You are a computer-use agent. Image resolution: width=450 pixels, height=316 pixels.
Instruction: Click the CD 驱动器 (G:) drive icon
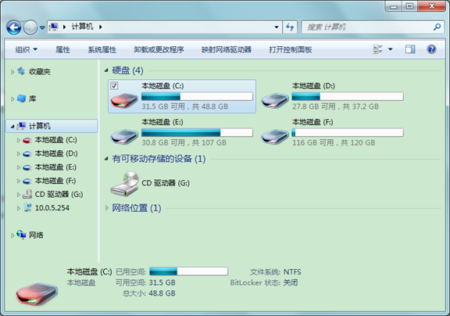tap(125, 184)
